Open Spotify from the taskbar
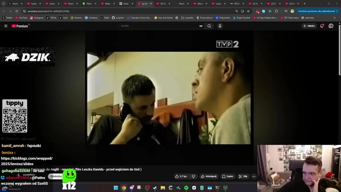Viewport: 341px width, 192px height. tap(186, 188)
